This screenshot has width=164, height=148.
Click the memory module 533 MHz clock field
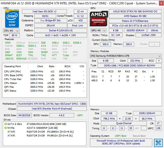(x=135, y=61)
